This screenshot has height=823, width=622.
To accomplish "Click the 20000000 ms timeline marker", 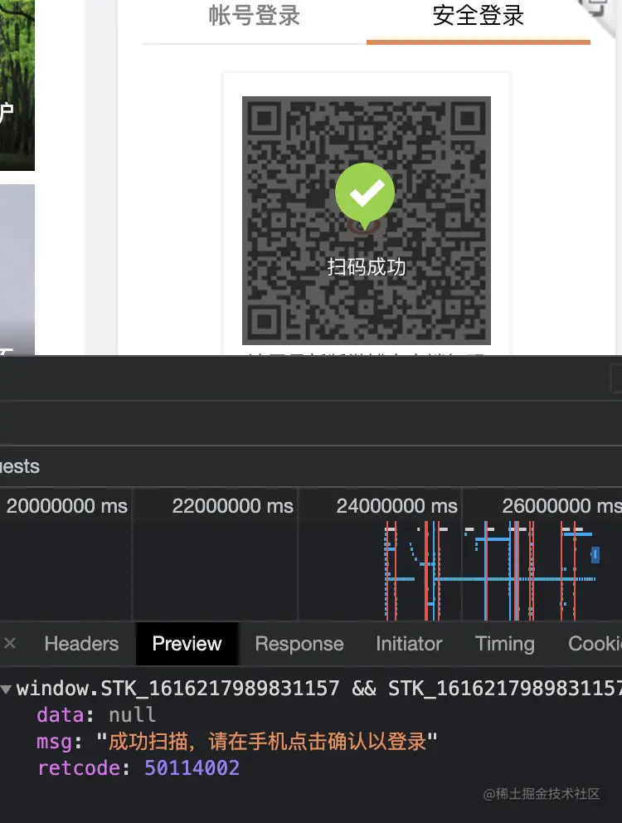I will pos(66,506).
